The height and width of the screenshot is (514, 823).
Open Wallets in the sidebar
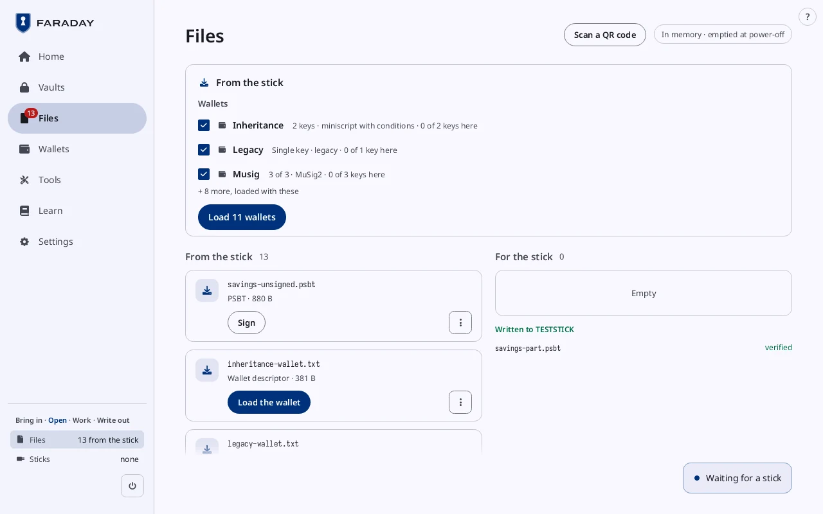[77, 149]
